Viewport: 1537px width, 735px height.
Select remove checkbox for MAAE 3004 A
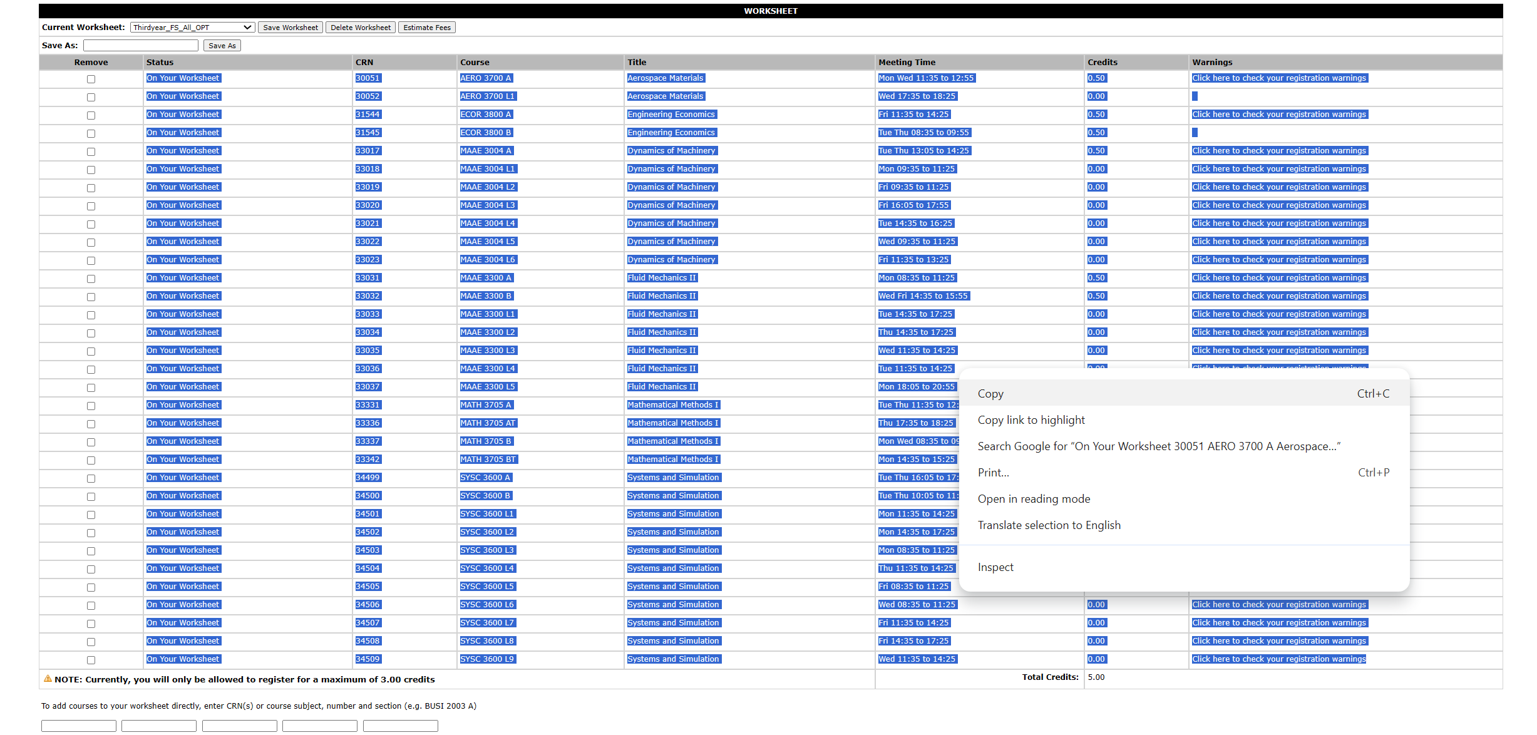coord(91,152)
